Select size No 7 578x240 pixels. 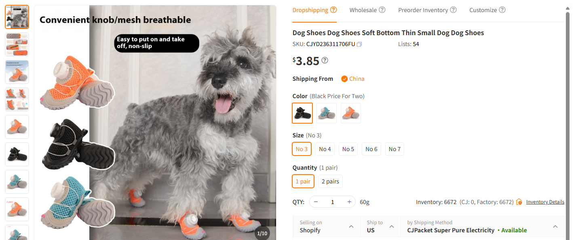(394, 149)
